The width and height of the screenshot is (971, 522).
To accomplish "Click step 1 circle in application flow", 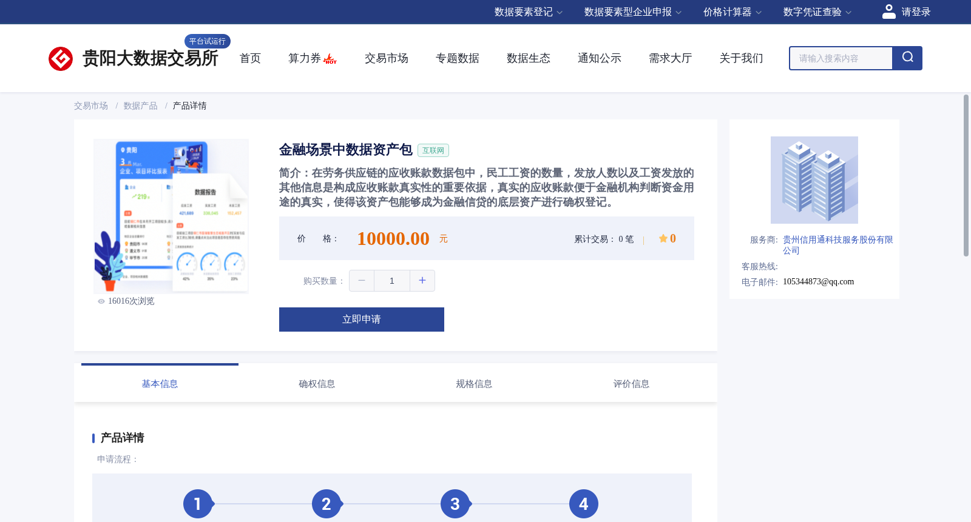I will tap(198, 504).
